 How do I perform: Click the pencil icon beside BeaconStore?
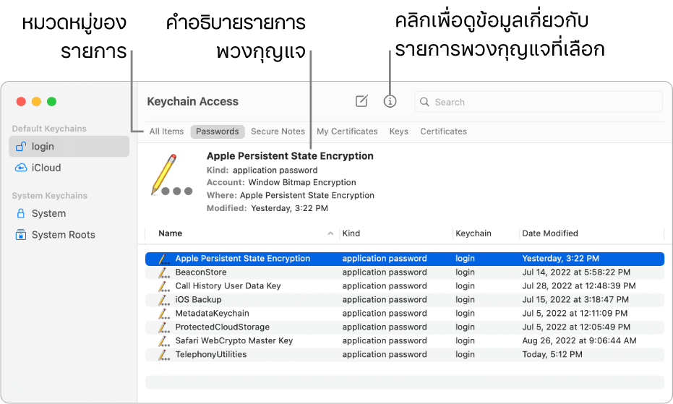point(163,272)
